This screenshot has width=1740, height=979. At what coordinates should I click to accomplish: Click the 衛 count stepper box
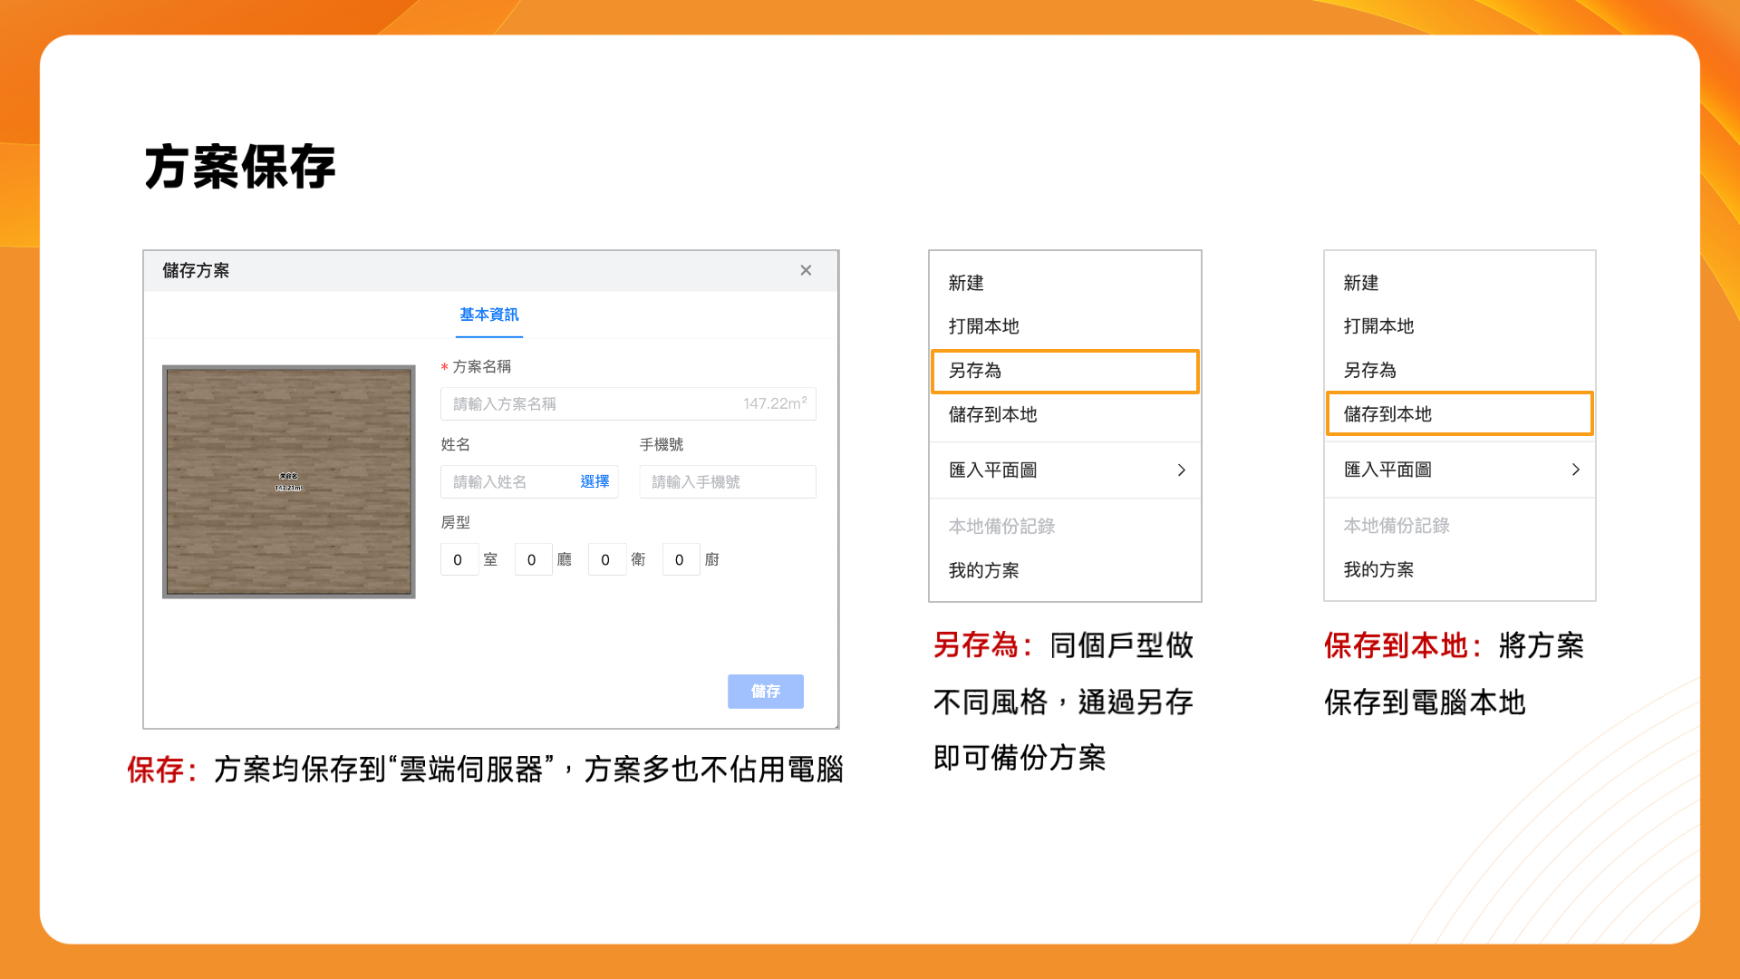605,560
